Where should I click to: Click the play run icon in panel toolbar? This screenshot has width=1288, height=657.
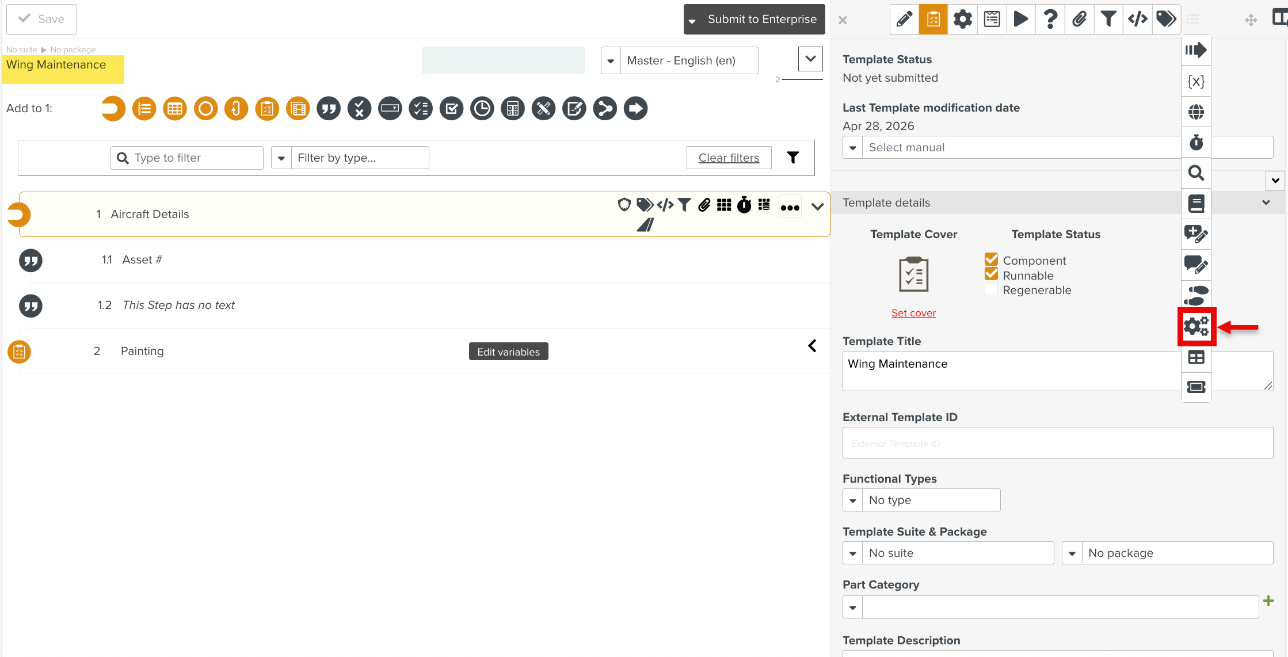point(1021,19)
